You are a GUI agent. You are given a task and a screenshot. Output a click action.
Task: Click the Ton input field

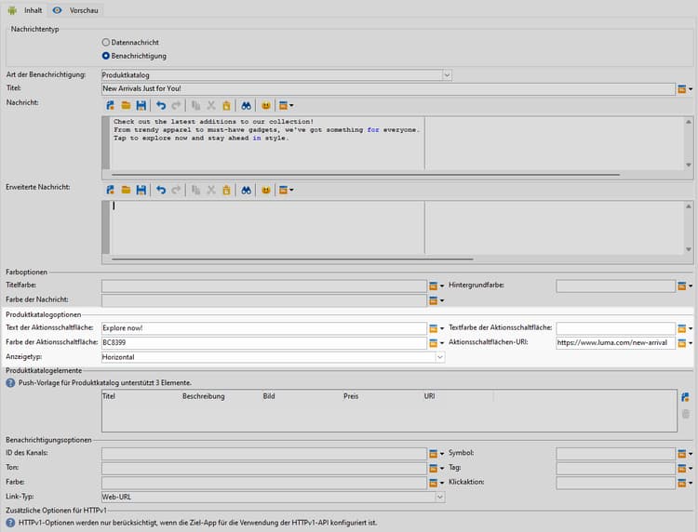click(x=264, y=468)
